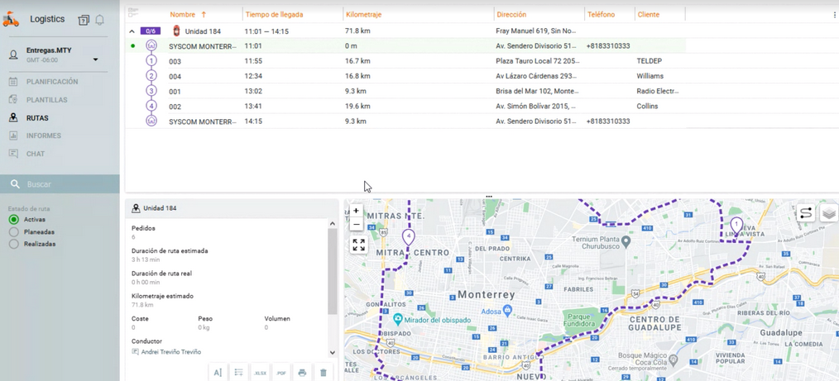The width and height of the screenshot is (839, 381).
Task: Export route as XLSX file
Action: pos(260,373)
